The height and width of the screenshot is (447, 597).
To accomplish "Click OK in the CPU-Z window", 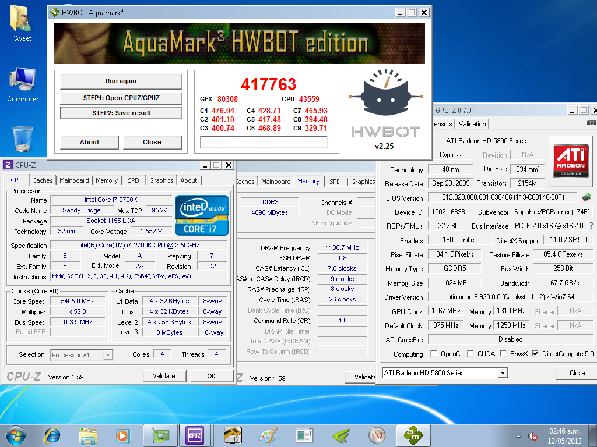I will point(211,376).
